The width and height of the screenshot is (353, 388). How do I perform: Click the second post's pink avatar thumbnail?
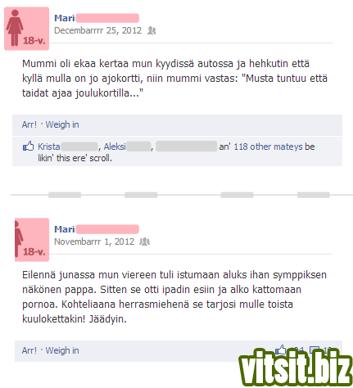[x=32, y=240]
